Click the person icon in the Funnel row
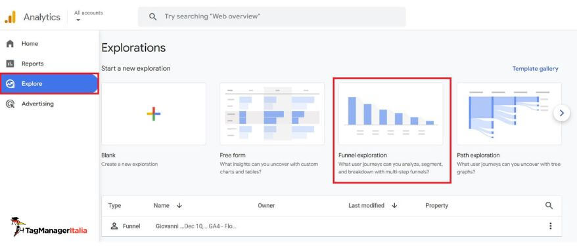 pyautogui.click(x=114, y=226)
